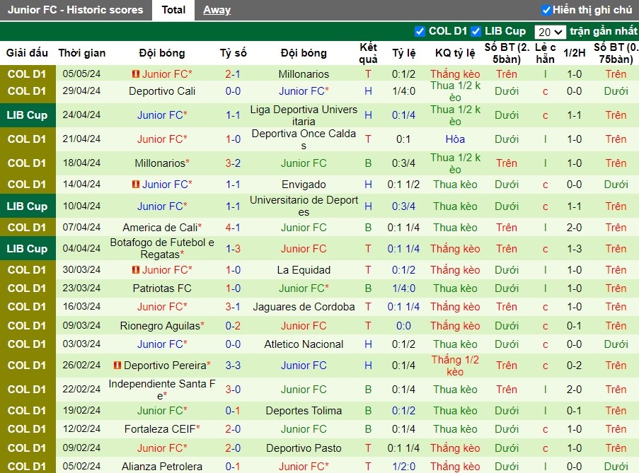Click the date 21/04/24
This screenshot has height=473, width=639.
pyautogui.click(x=81, y=139)
